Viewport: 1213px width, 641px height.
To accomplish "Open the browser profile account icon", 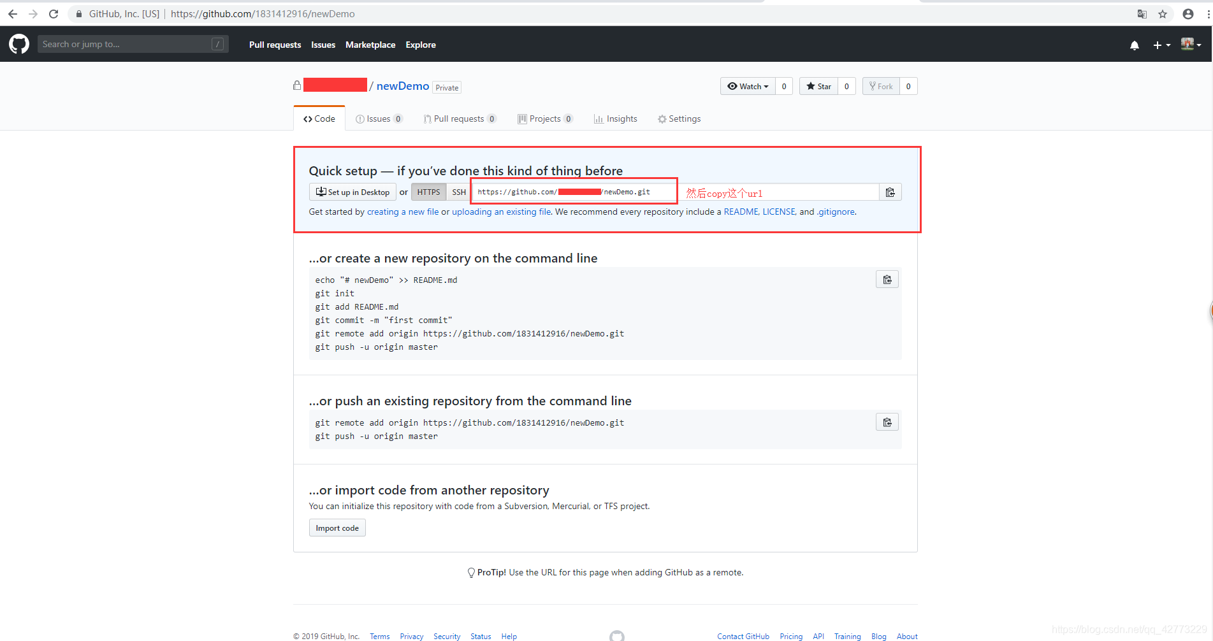I will [1188, 14].
